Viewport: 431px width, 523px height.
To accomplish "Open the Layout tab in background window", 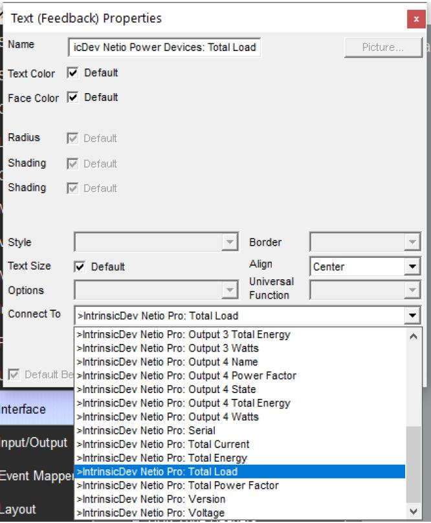I will point(37,509).
